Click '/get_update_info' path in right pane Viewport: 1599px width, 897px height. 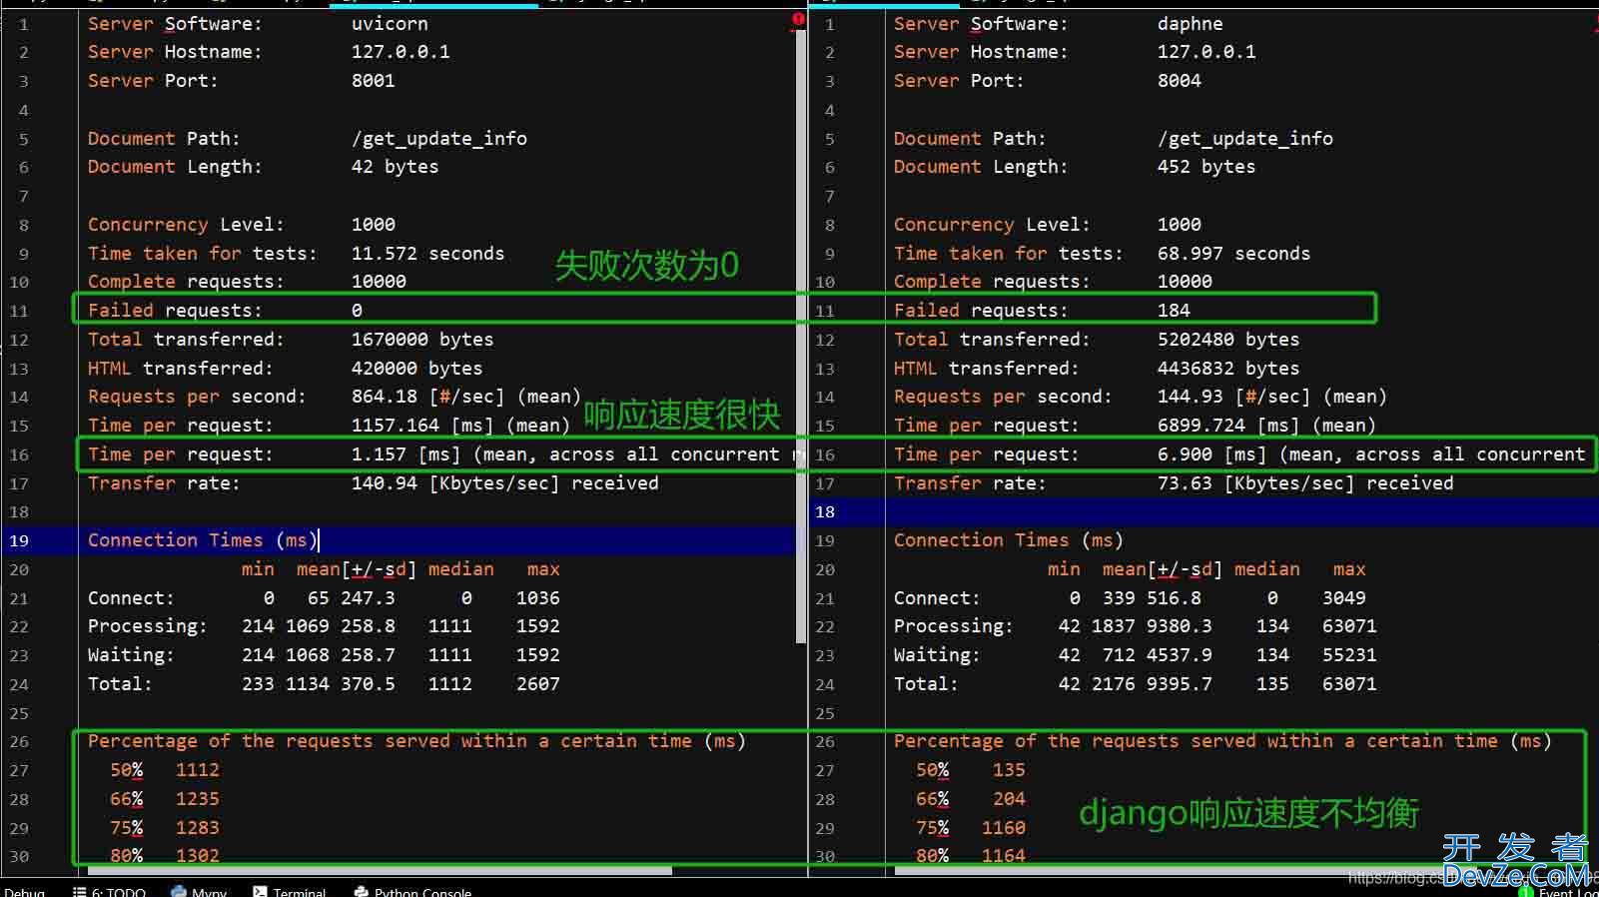(1244, 139)
